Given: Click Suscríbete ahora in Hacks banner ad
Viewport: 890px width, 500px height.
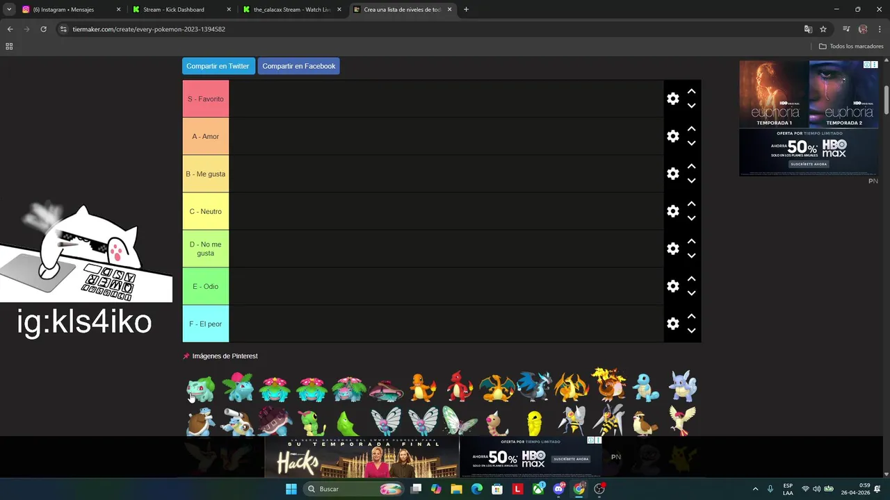Looking at the screenshot, I should pos(572,459).
